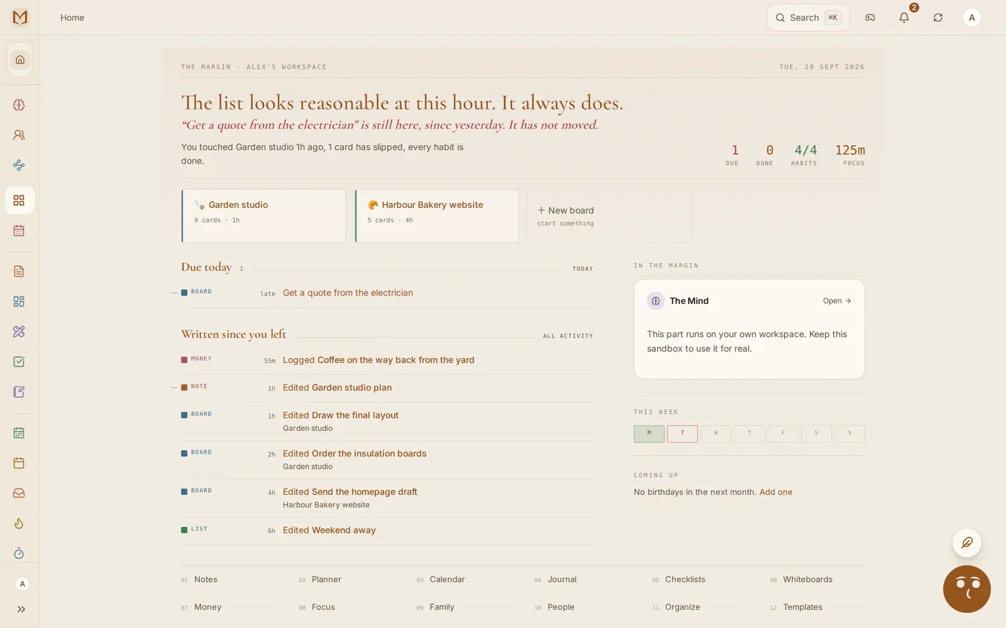Open The Mind via Open link
1006x628 pixels.
(837, 301)
